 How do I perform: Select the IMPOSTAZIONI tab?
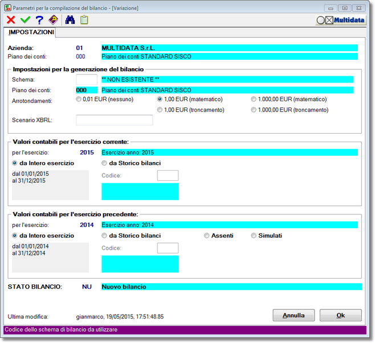pyautogui.click(x=31, y=32)
